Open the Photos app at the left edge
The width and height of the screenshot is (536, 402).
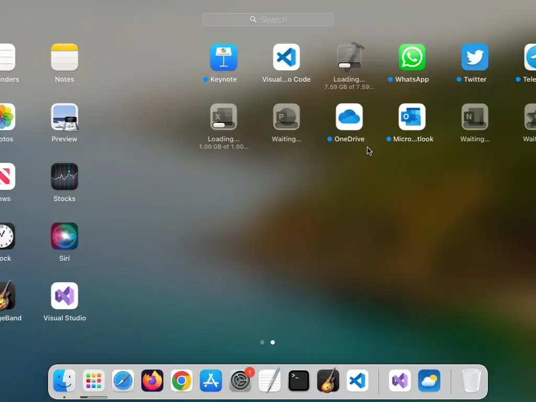point(7,117)
